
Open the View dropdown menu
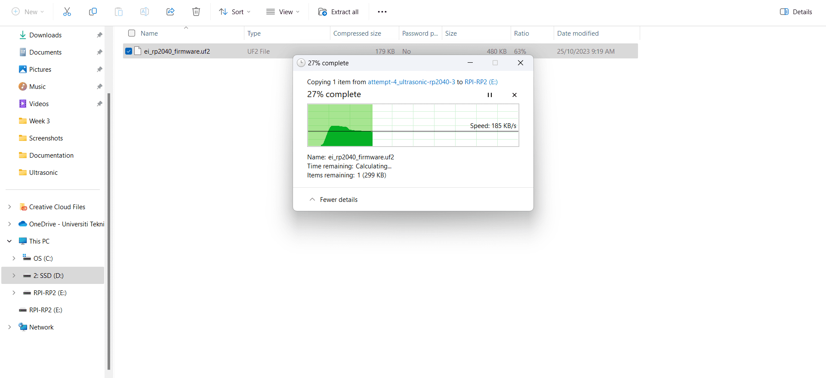(x=283, y=12)
